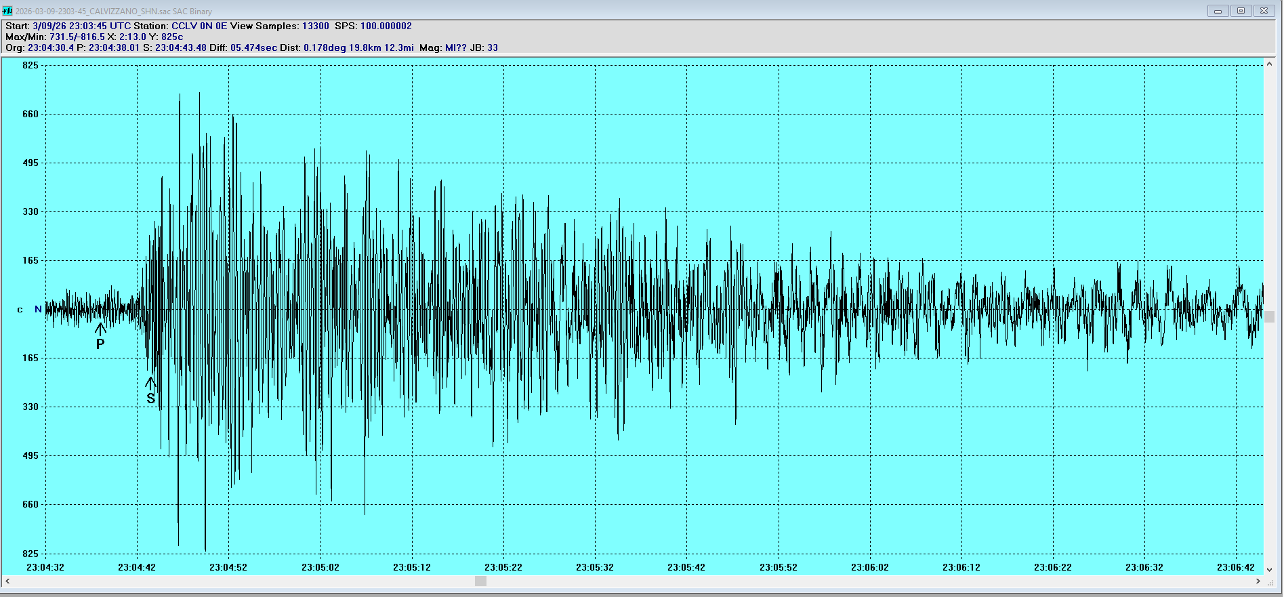
Task: Click the horizontal scrollbar thumb
Action: 480,581
